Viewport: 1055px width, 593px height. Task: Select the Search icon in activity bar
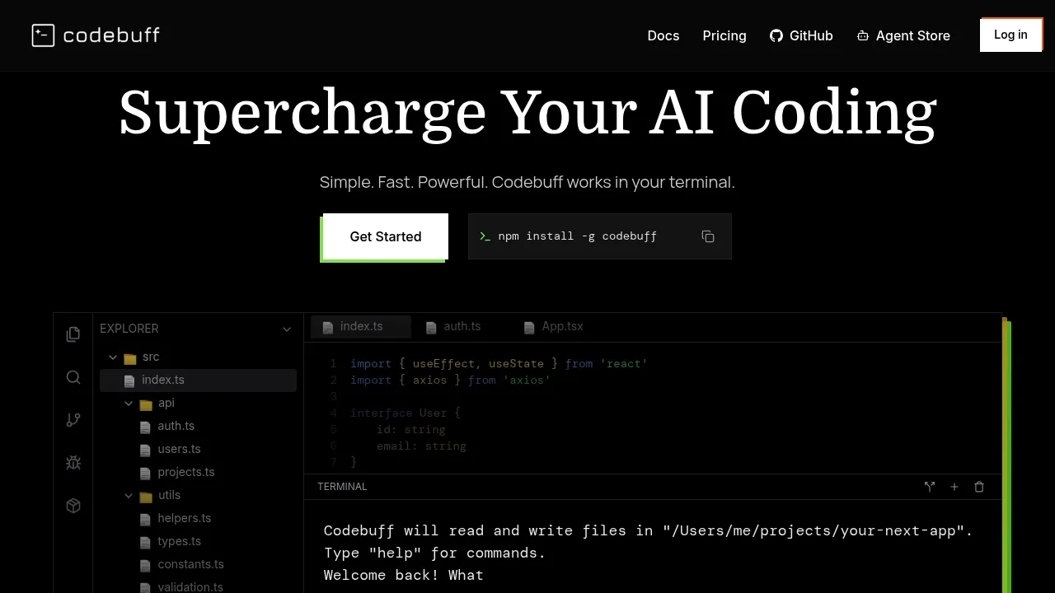click(x=73, y=377)
